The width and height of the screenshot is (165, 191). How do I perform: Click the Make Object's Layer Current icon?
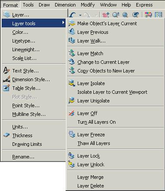tap(72, 23)
